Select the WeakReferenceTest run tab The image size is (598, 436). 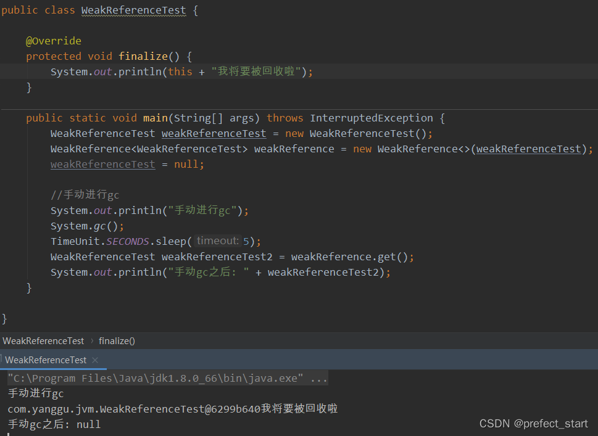tap(46, 360)
